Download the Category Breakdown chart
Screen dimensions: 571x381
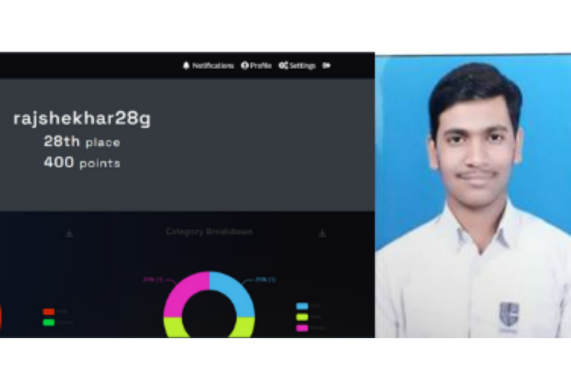[x=322, y=233]
